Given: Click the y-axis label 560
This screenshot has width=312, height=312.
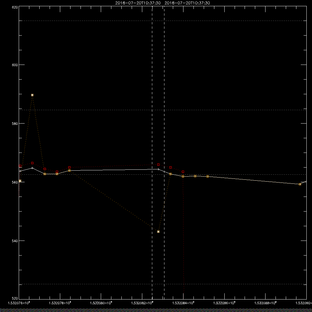Looking at the screenshot, I should coord(15,182).
